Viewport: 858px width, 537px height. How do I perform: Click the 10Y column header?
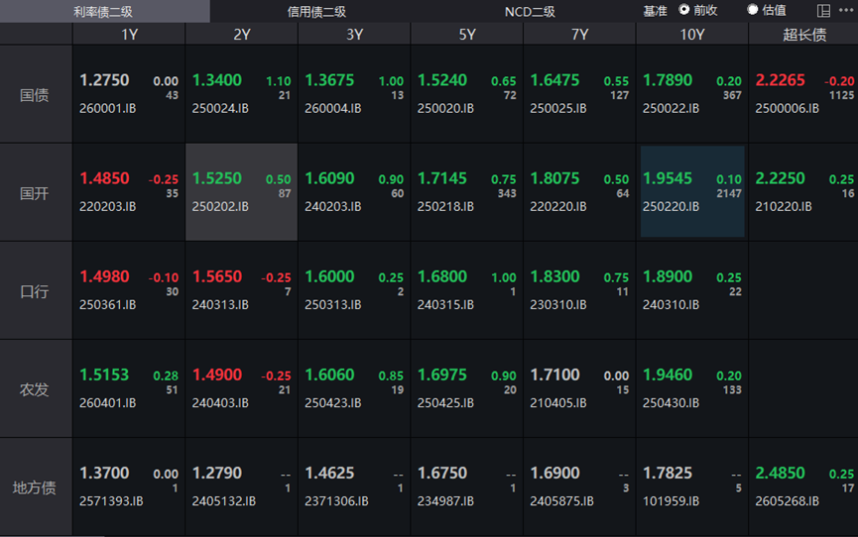coord(691,34)
